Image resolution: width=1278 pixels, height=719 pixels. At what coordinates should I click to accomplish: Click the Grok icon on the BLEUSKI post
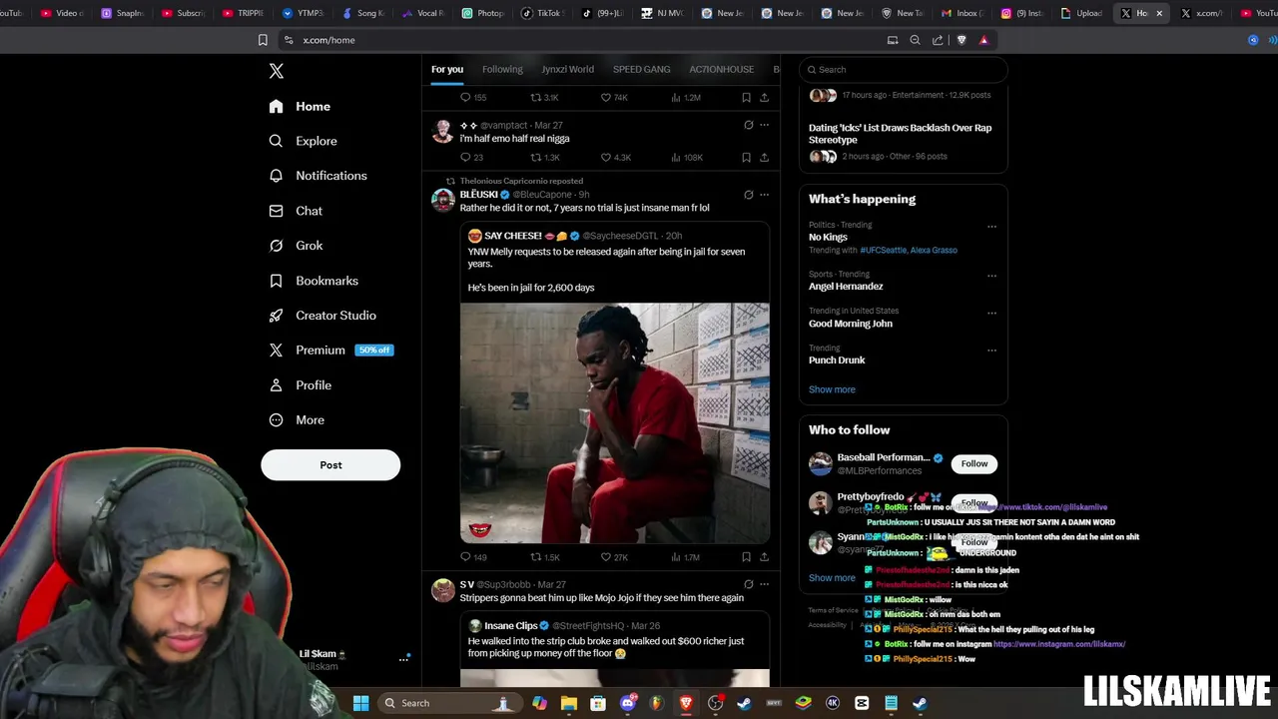748,195
